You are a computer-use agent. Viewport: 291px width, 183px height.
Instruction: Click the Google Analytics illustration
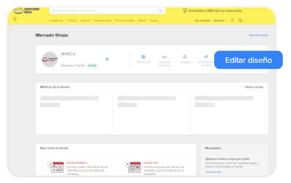click(56, 167)
